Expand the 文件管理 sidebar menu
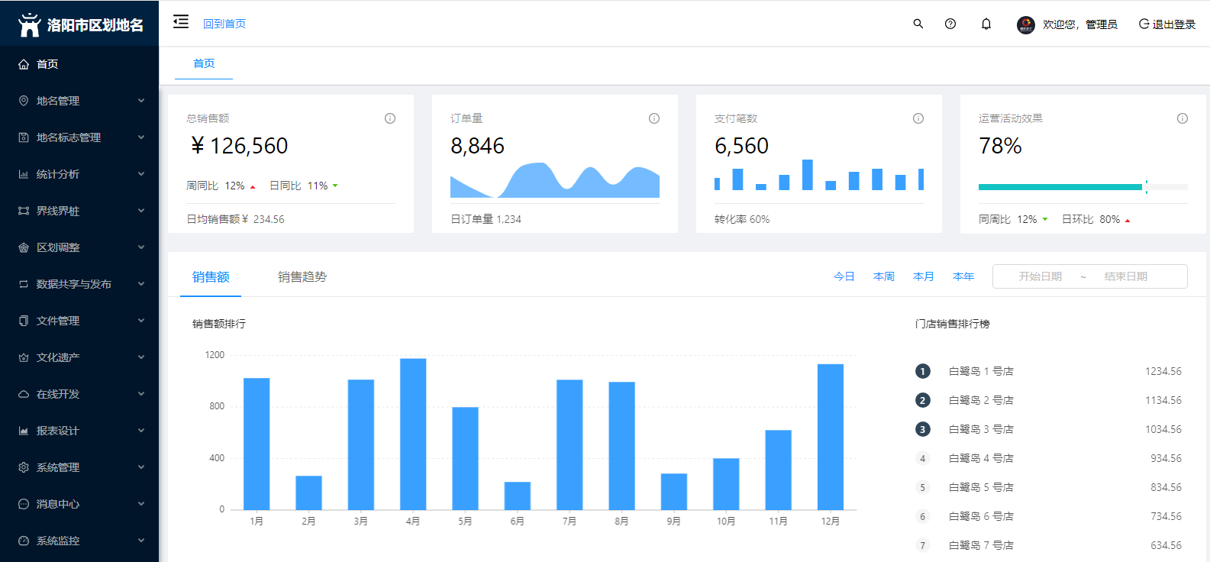 pyautogui.click(x=79, y=321)
